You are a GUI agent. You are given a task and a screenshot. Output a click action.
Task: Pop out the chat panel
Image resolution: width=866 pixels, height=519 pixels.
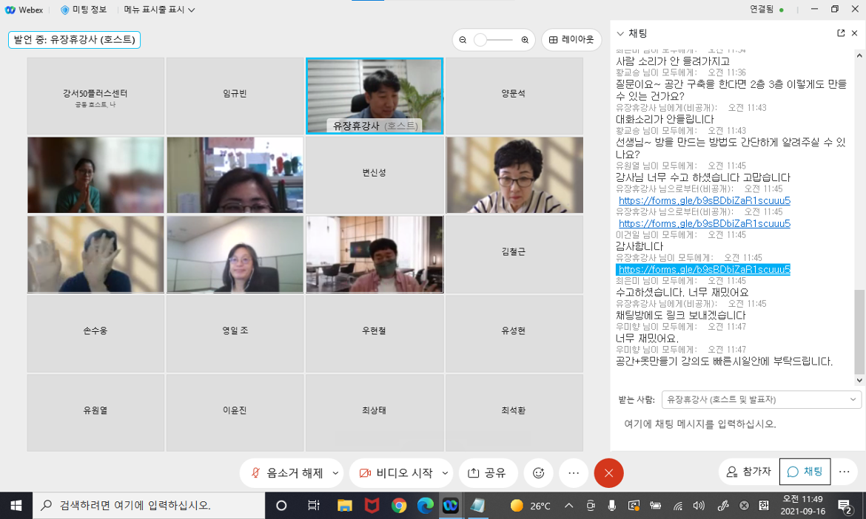coord(841,33)
